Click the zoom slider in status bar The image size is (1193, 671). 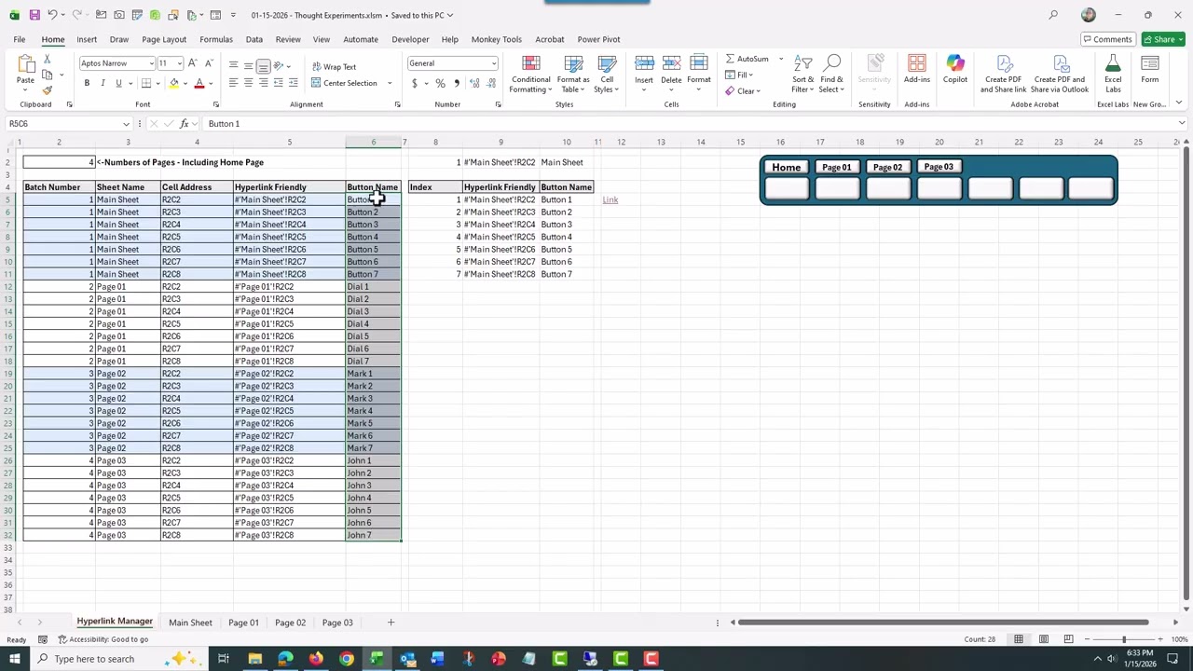coord(1123,639)
